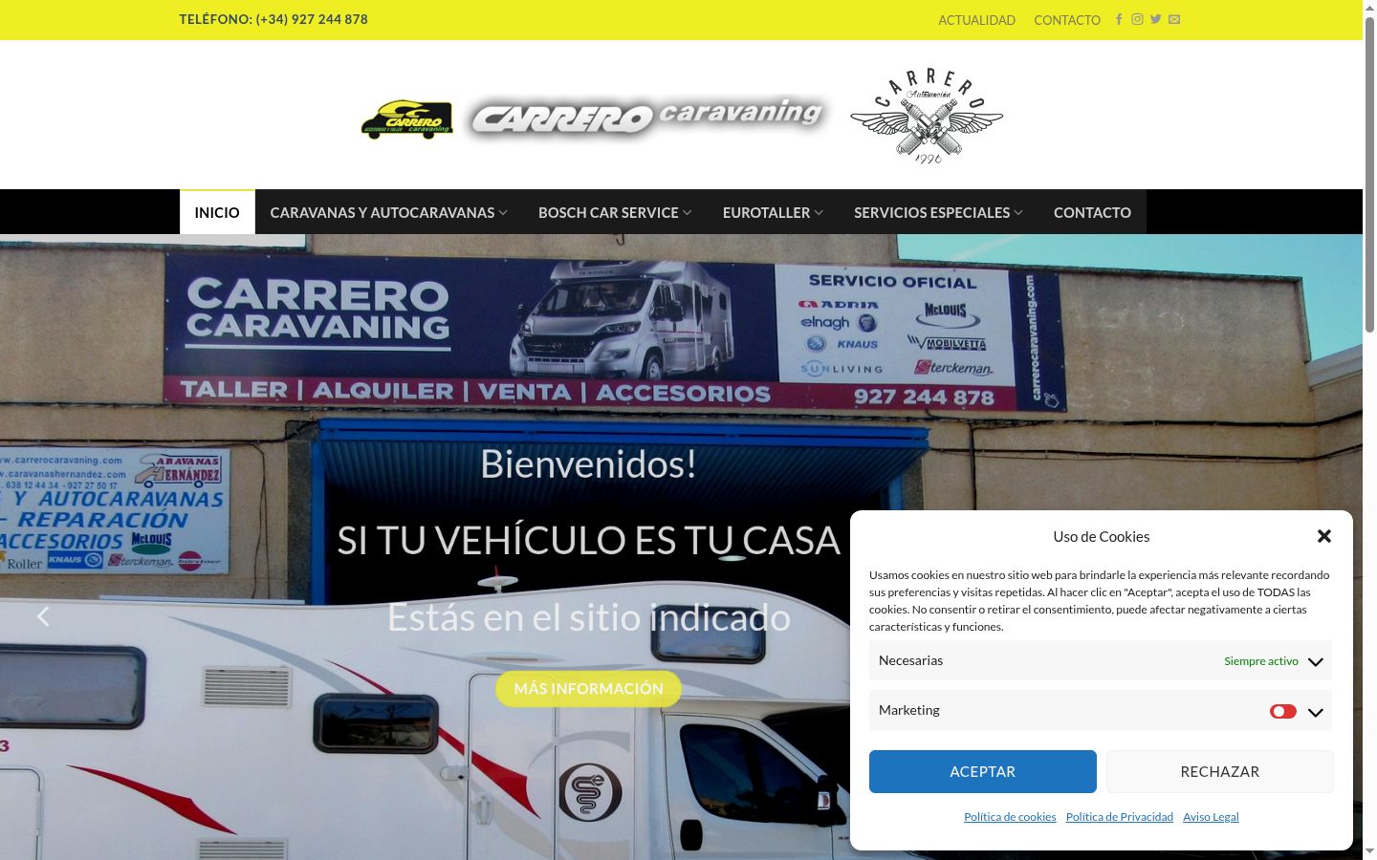
Task: Click the Aceptar cookies button
Action: (x=983, y=771)
